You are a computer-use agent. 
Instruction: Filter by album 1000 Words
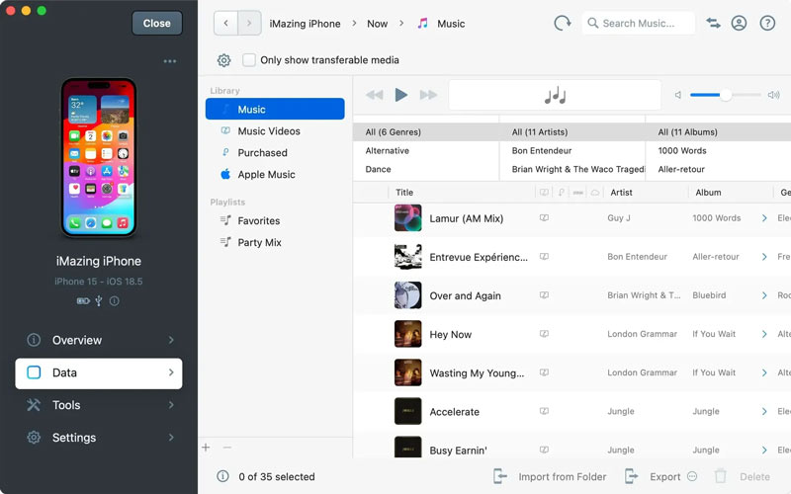point(719,151)
